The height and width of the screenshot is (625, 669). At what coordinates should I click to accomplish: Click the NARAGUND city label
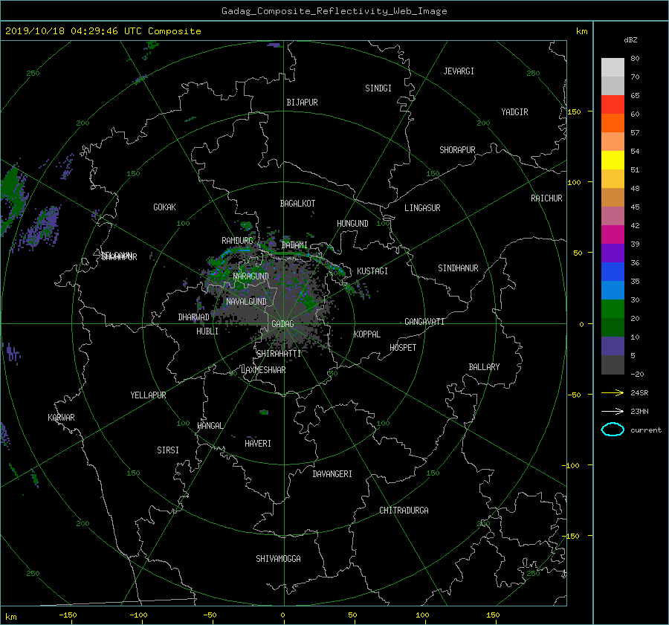coord(251,276)
